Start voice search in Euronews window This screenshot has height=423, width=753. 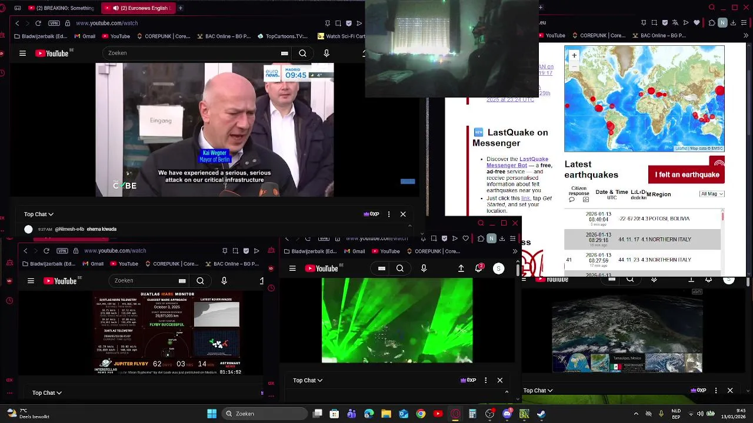pos(326,53)
